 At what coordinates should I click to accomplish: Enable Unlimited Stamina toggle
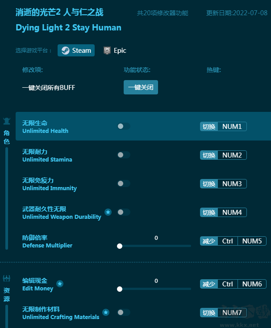coord(124,155)
